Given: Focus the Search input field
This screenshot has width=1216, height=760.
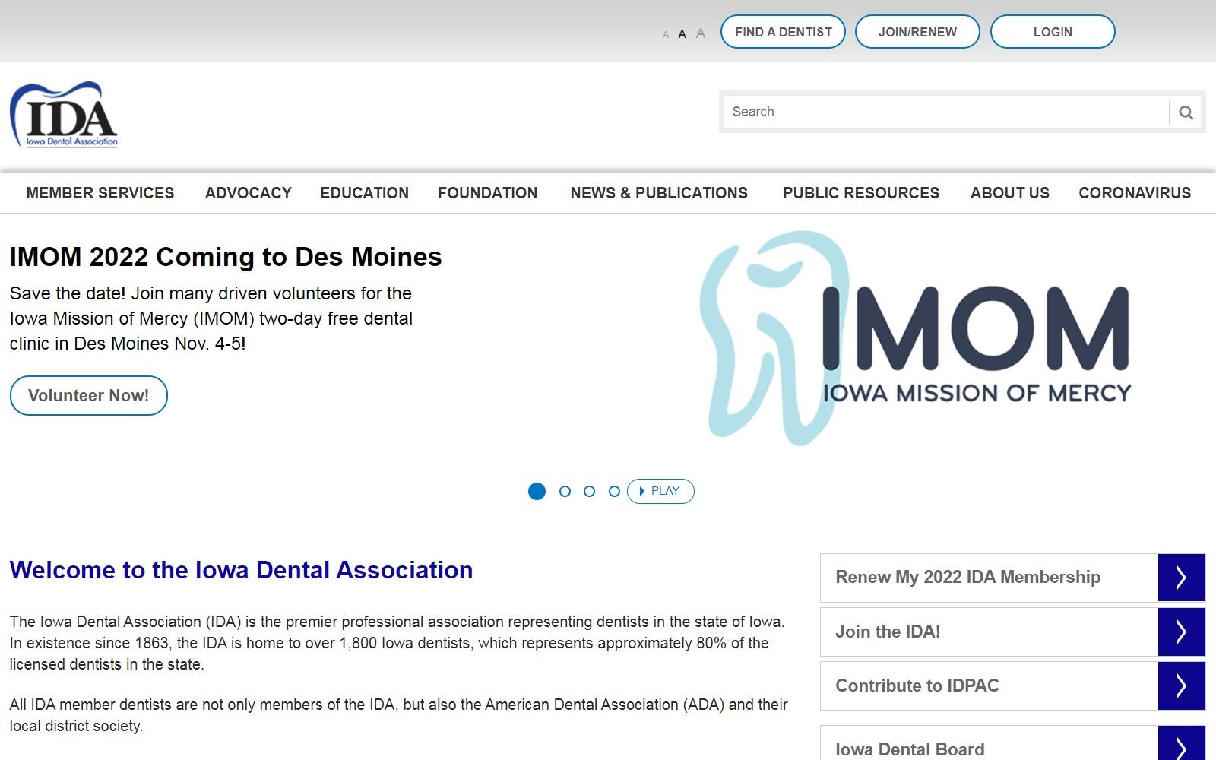Looking at the screenshot, I should coord(945,112).
